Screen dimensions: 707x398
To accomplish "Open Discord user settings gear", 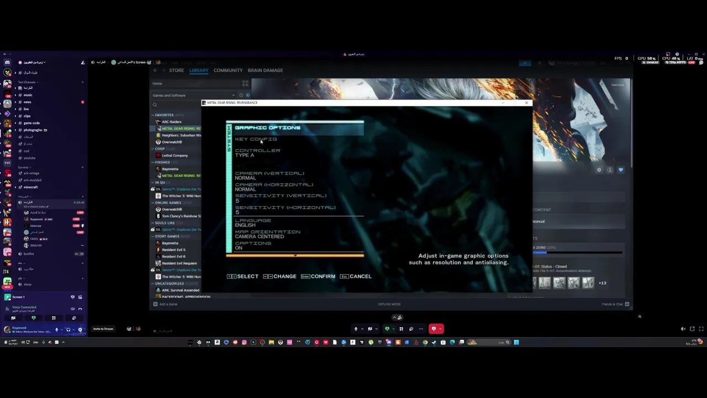I will 80,329.
